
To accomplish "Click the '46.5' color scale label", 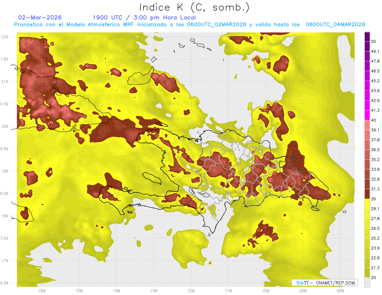I will coord(375,71).
